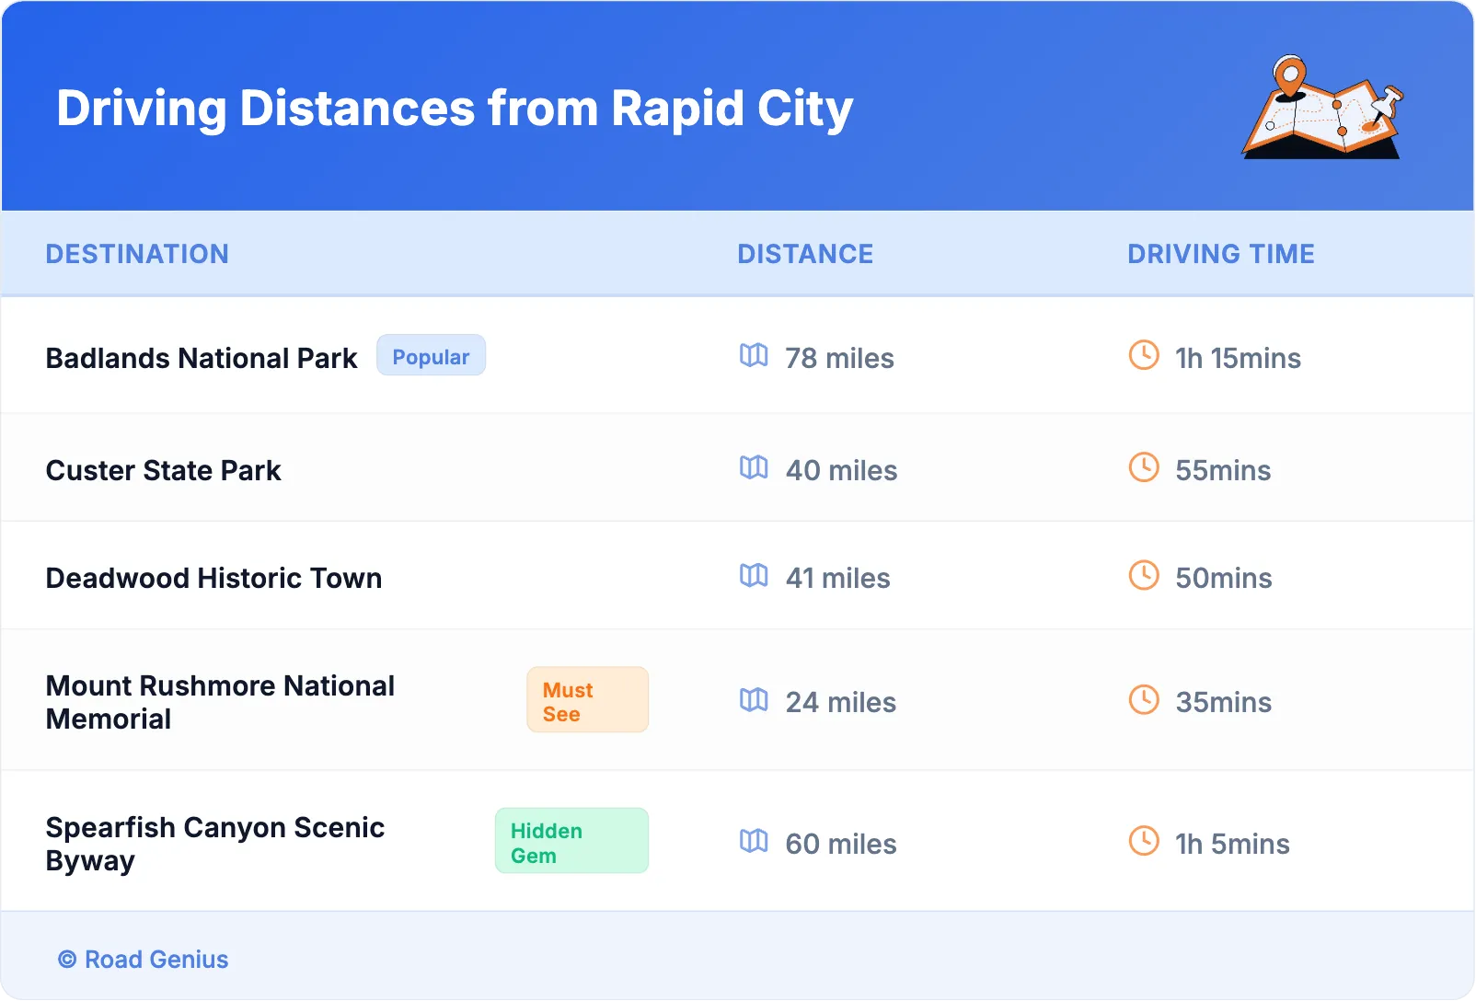Viewport: 1476px width, 1001px height.
Task: Click the 35mins driving time
Action: pyautogui.click(x=1224, y=702)
